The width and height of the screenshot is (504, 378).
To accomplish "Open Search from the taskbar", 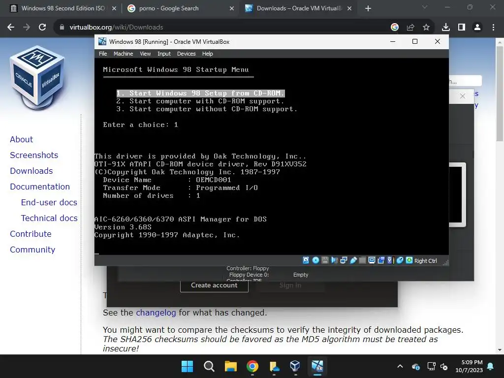I will tap(209, 366).
